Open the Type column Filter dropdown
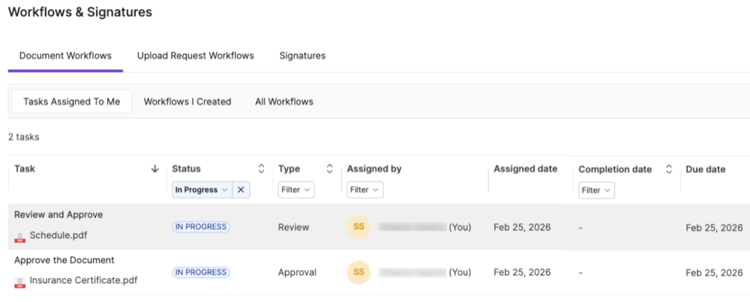The image size is (750, 302). 296,190
